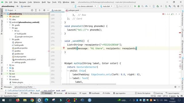The width and height of the screenshot is (184, 103).
Task: Click the Project panel vertical scrollbar
Action: click(49, 40)
